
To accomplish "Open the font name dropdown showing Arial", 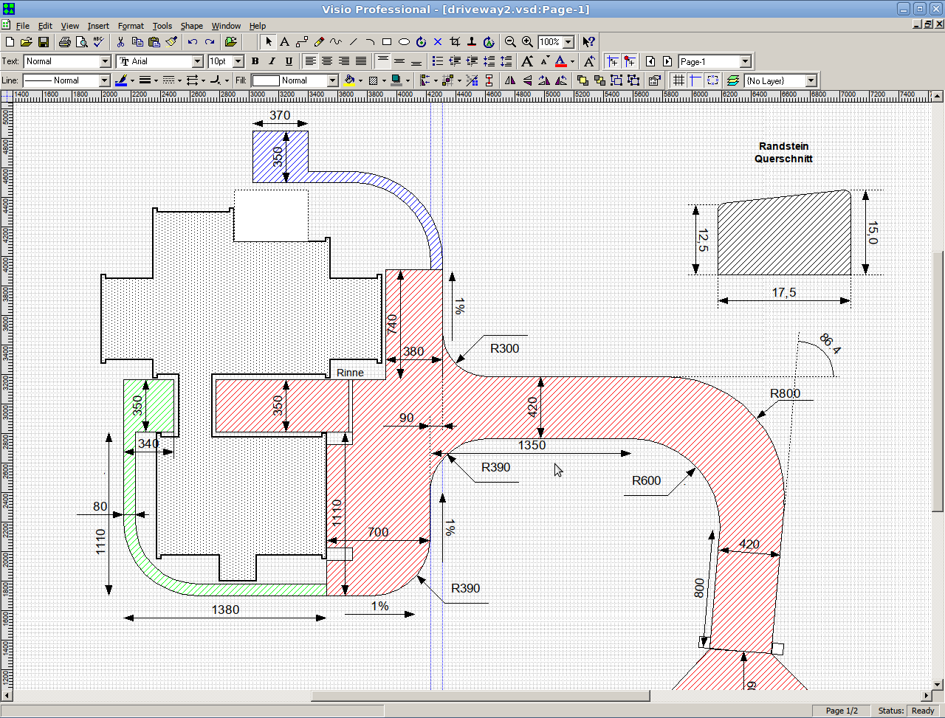I will tap(197, 61).
